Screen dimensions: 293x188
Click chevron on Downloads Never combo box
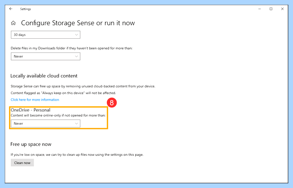(77, 56)
